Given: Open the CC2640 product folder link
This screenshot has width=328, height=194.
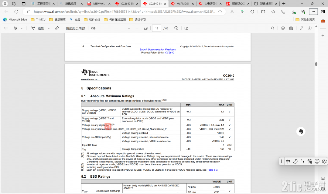Looking at the screenshot, I should point(170,53).
